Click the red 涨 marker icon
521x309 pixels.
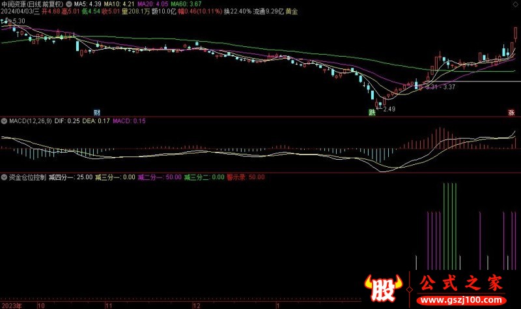pos(511,113)
